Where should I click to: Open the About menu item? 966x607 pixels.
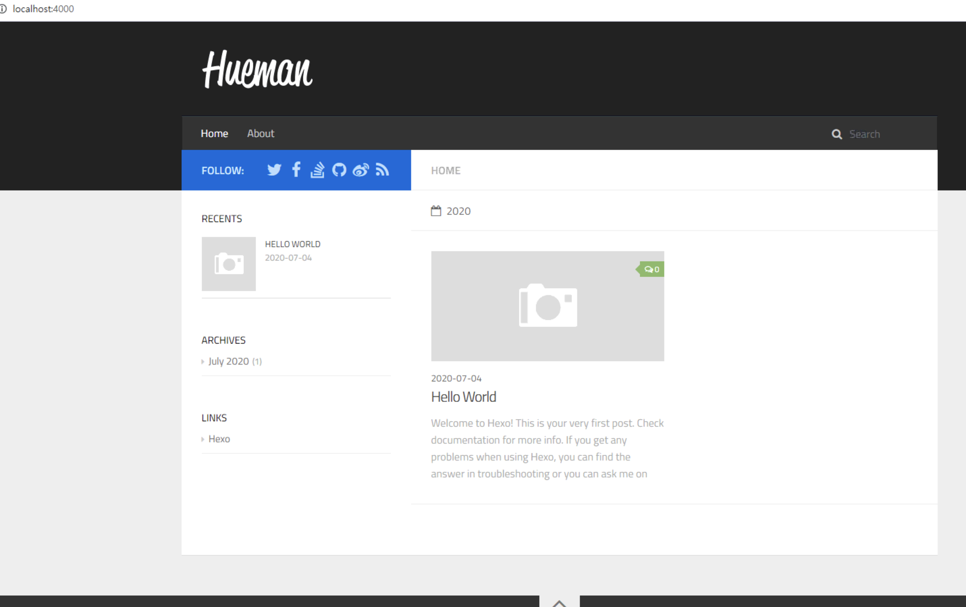pyautogui.click(x=260, y=134)
